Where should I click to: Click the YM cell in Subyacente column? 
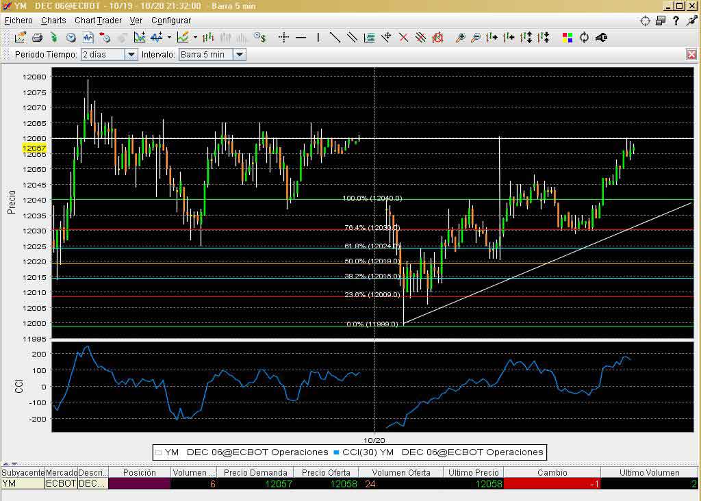[23, 484]
